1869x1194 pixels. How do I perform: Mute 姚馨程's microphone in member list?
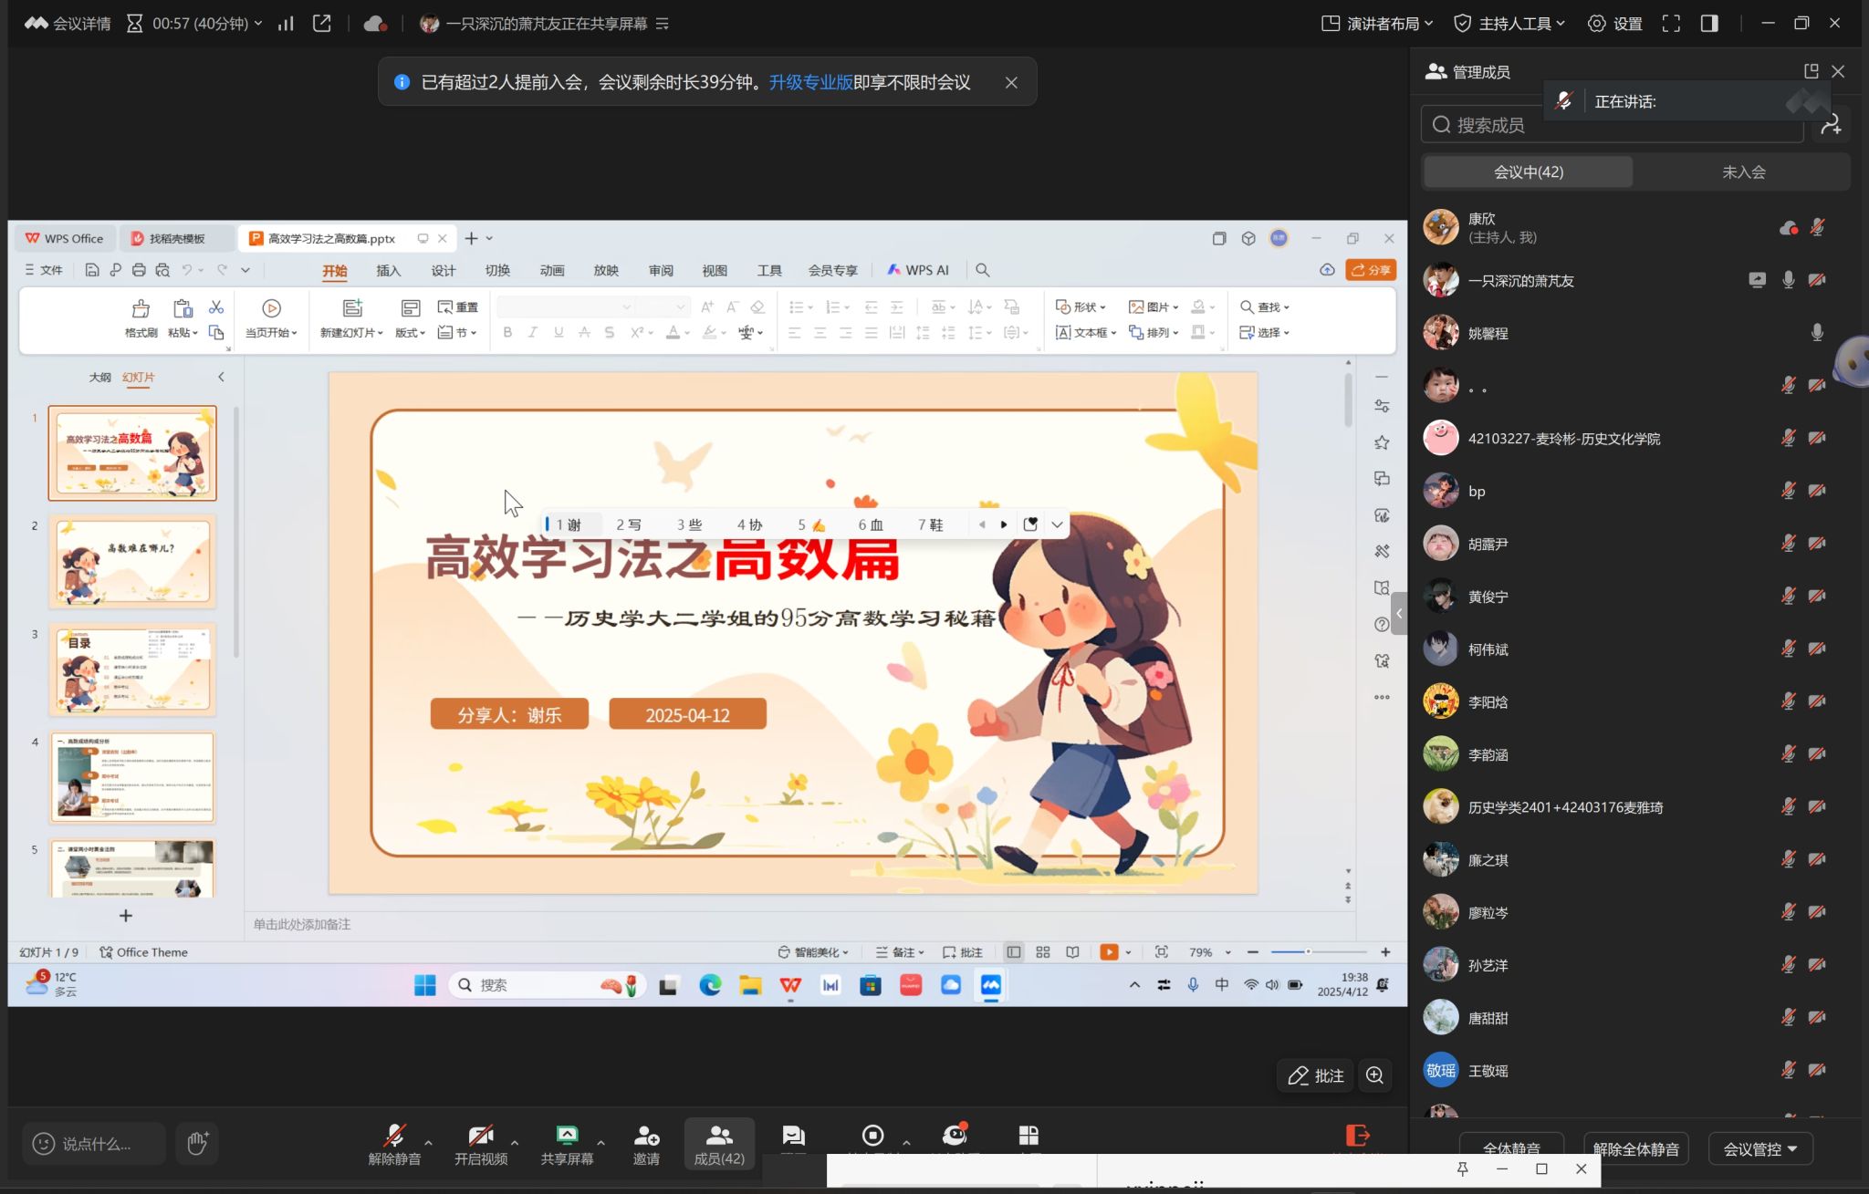tap(1816, 333)
